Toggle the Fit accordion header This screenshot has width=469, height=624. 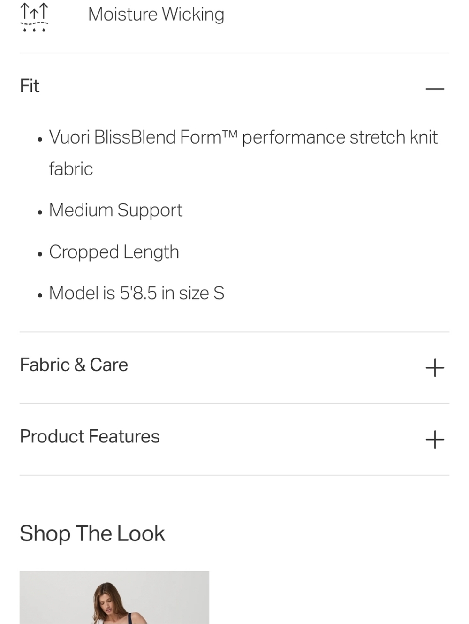(234, 86)
